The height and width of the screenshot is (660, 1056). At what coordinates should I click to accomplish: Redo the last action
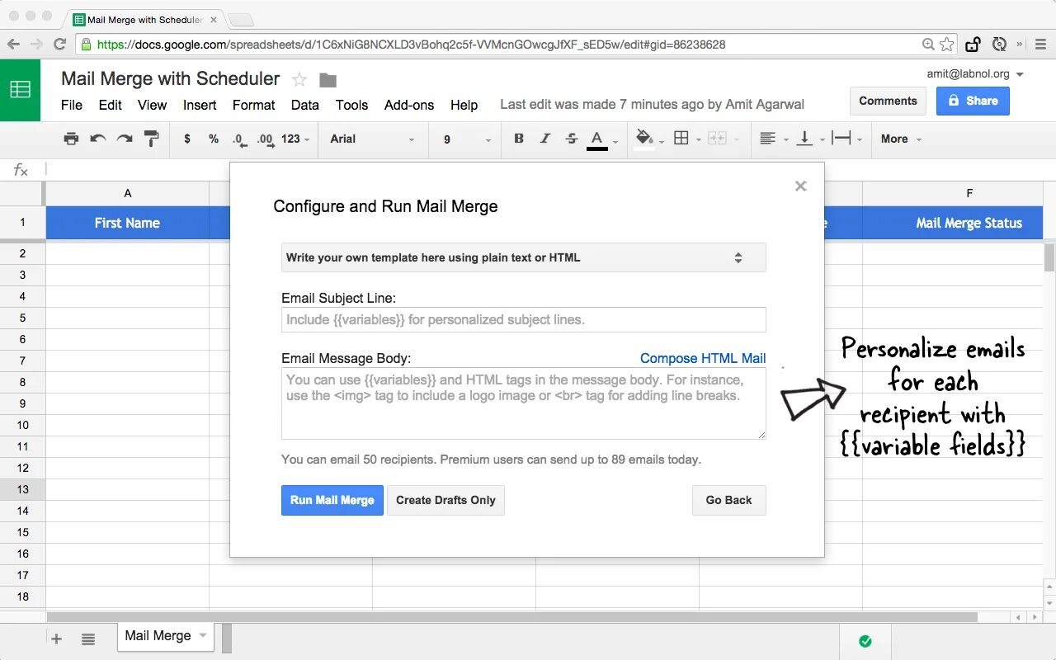pos(125,139)
